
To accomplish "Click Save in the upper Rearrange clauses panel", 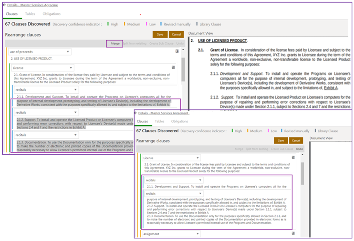I will click(x=160, y=34).
